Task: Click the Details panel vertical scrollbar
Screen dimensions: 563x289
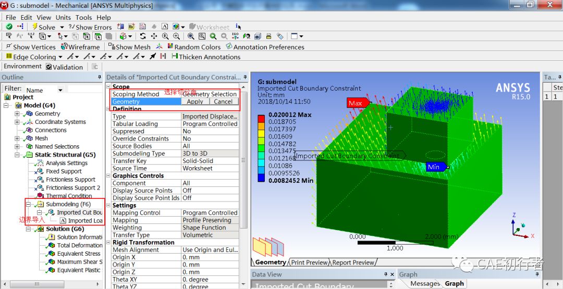Action: (244, 160)
